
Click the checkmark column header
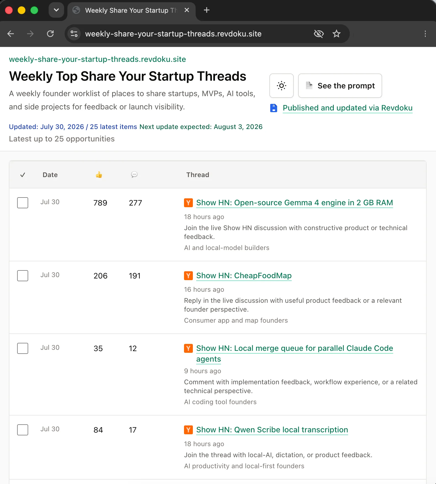[x=23, y=175]
